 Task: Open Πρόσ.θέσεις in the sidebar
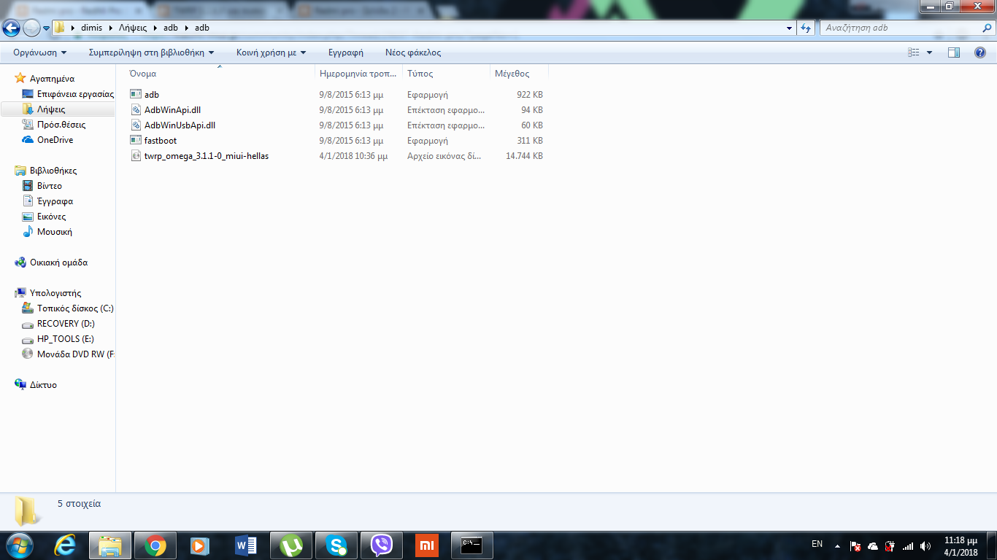point(61,125)
